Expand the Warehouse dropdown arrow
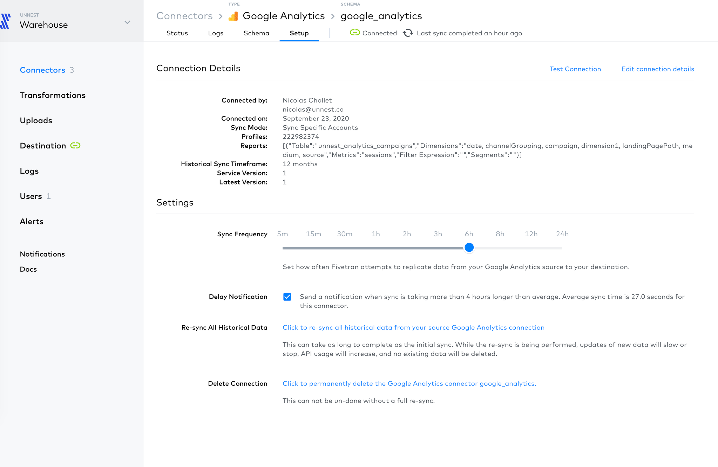Image resolution: width=718 pixels, height=467 pixels. [x=128, y=22]
